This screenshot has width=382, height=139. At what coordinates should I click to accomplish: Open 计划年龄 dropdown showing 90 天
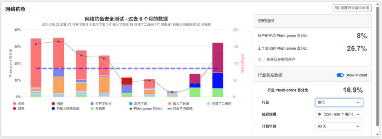[x=339, y=126]
